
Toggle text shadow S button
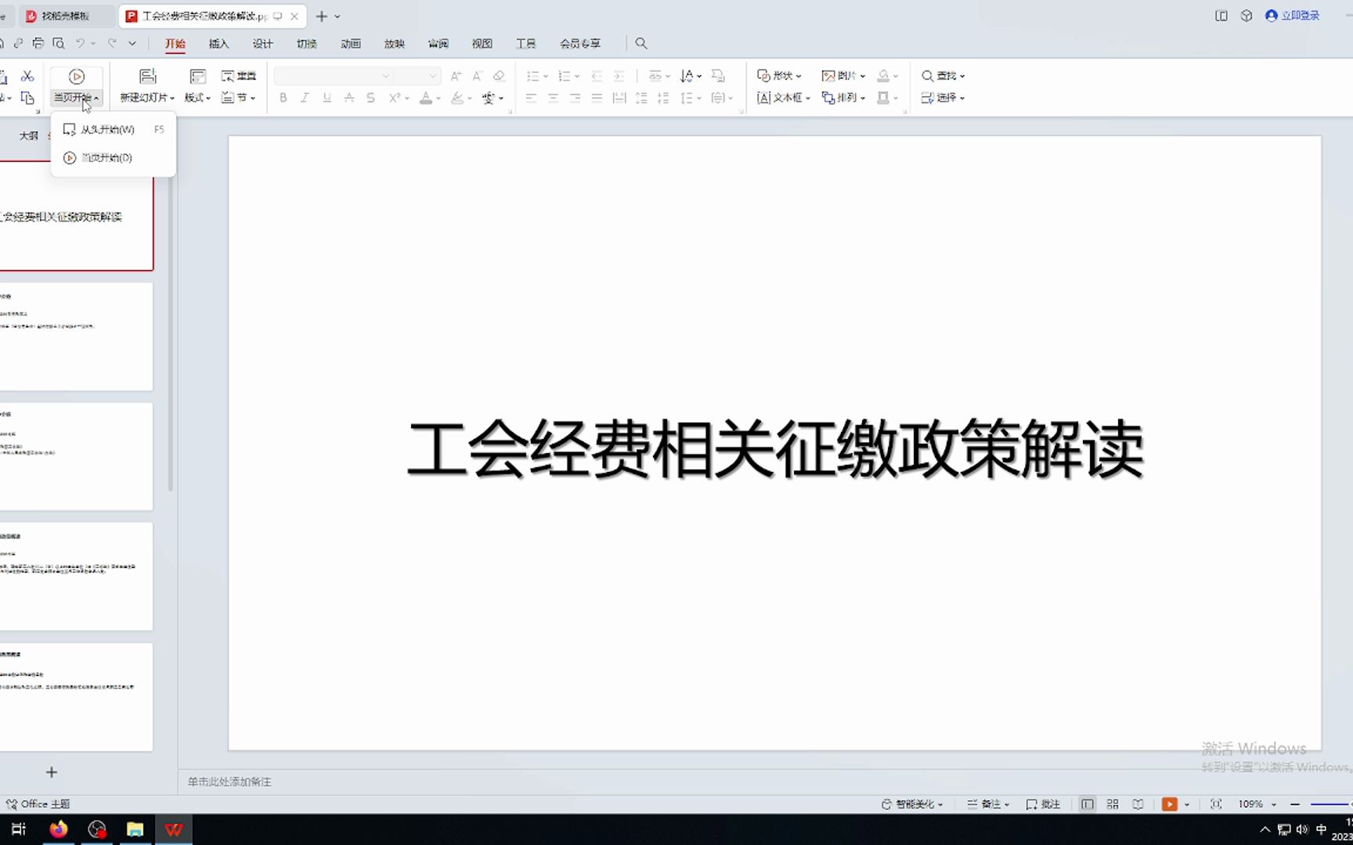pyautogui.click(x=371, y=98)
